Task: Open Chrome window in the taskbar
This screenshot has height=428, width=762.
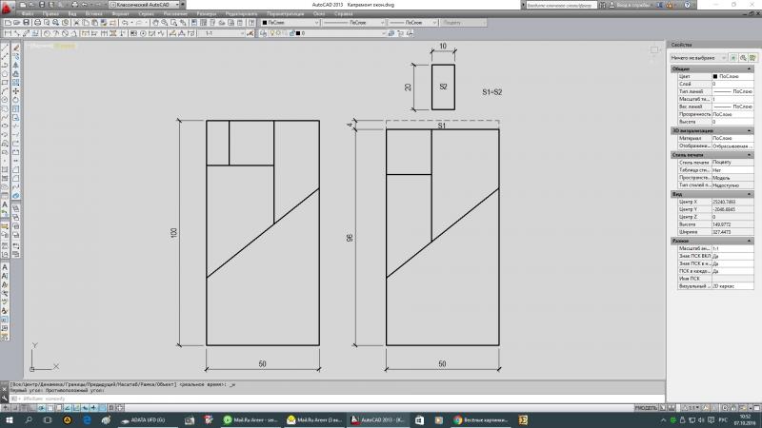Action: pyautogui.click(x=482, y=419)
